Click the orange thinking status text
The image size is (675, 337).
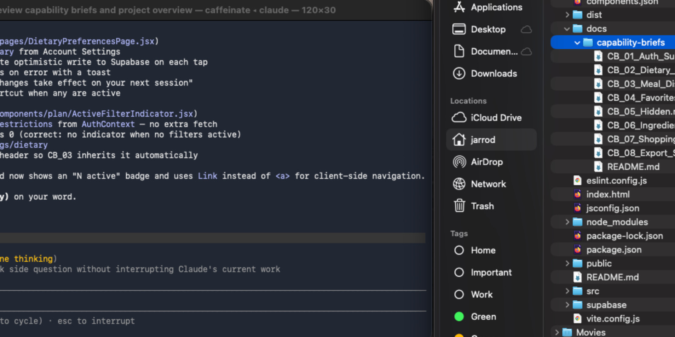[x=26, y=259]
